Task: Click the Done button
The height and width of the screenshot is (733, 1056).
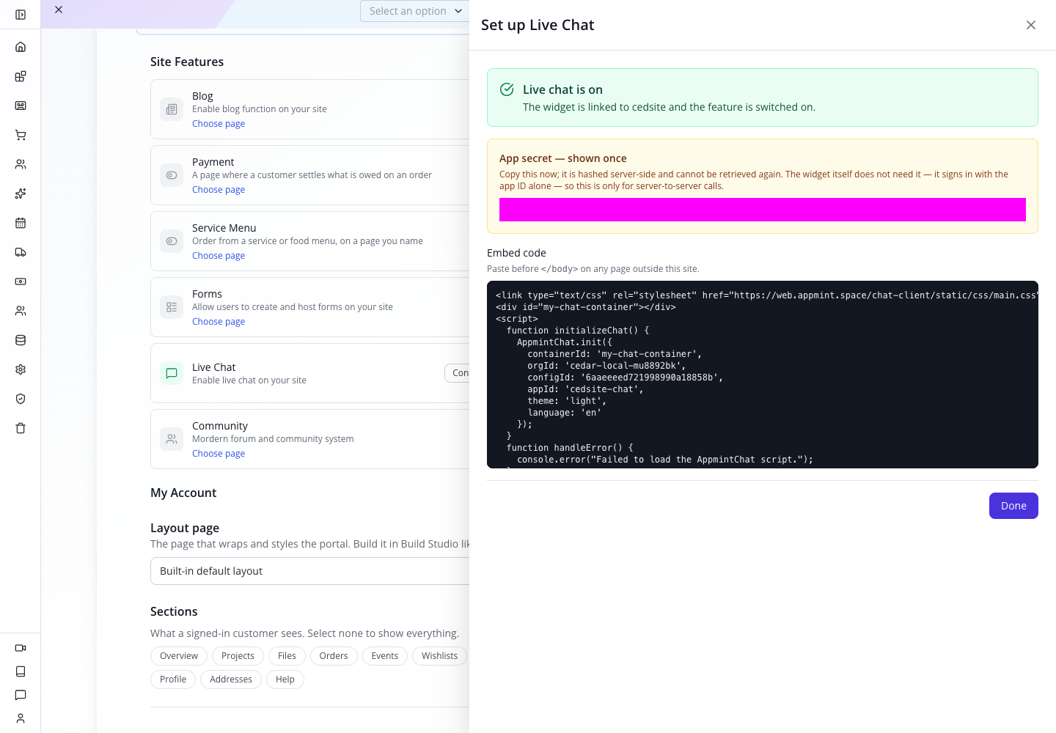Action: point(1013,506)
